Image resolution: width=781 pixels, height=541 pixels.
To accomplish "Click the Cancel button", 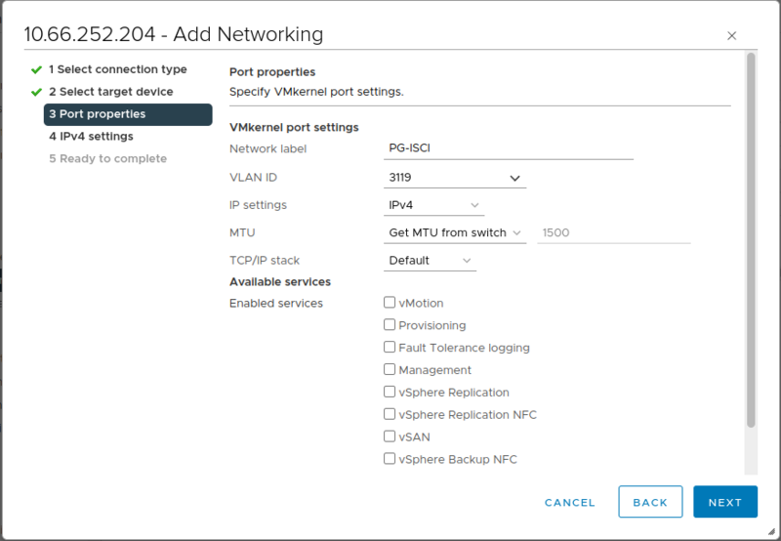I will (x=569, y=503).
